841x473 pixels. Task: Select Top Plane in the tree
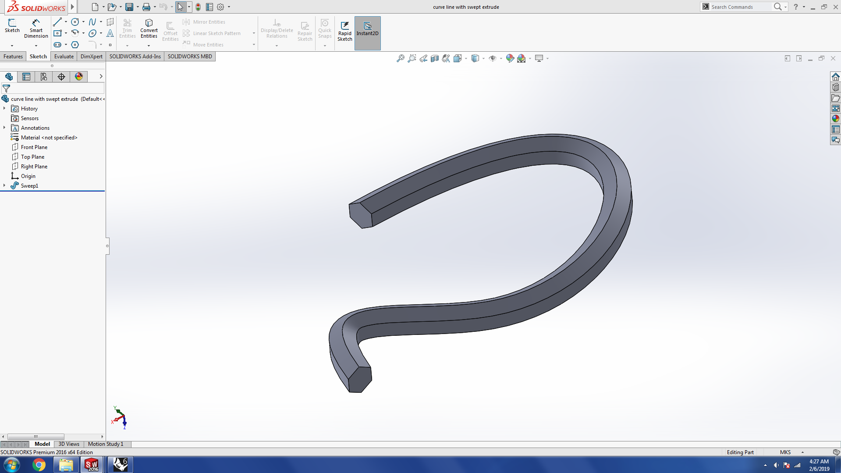coord(32,157)
